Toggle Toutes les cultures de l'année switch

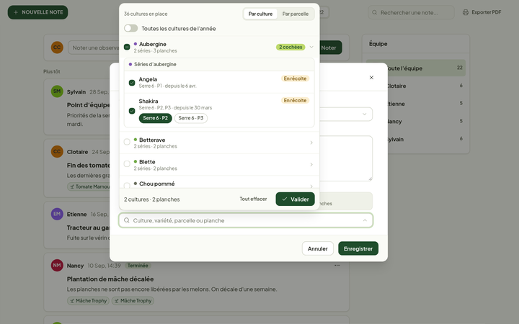(130, 28)
